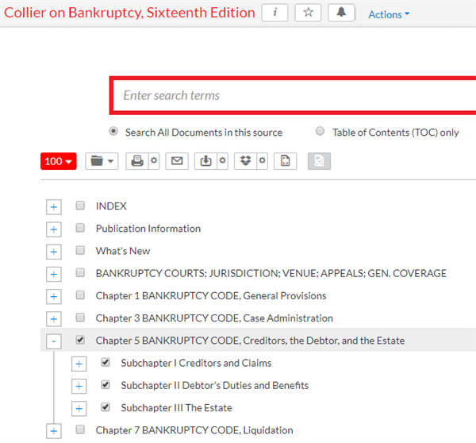Expand Subchapter I Creditors and Claims
Viewport: 476px width, 443px height.
[79, 364]
